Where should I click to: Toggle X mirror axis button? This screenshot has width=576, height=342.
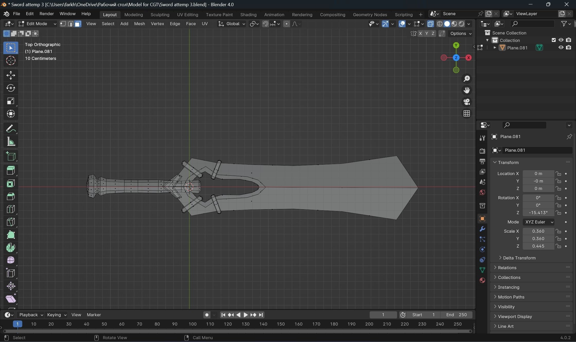(420, 33)
